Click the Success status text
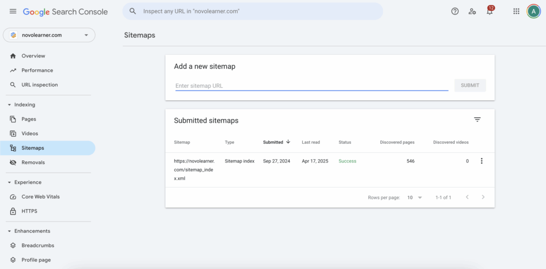 click(x=347, y=161)
